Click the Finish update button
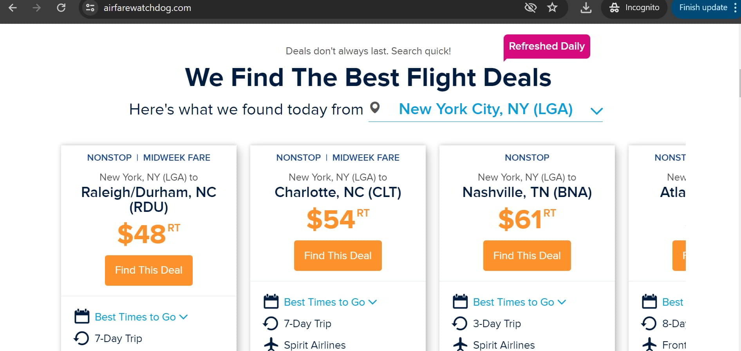Image resolution: width=741 pixels, height=351 pixels. point(703,7)
